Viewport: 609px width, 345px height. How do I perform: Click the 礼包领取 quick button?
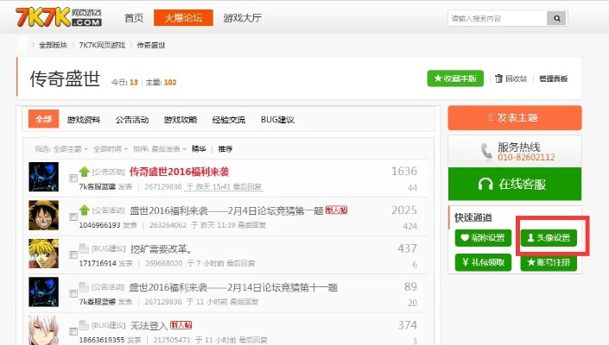coord(483,262)
